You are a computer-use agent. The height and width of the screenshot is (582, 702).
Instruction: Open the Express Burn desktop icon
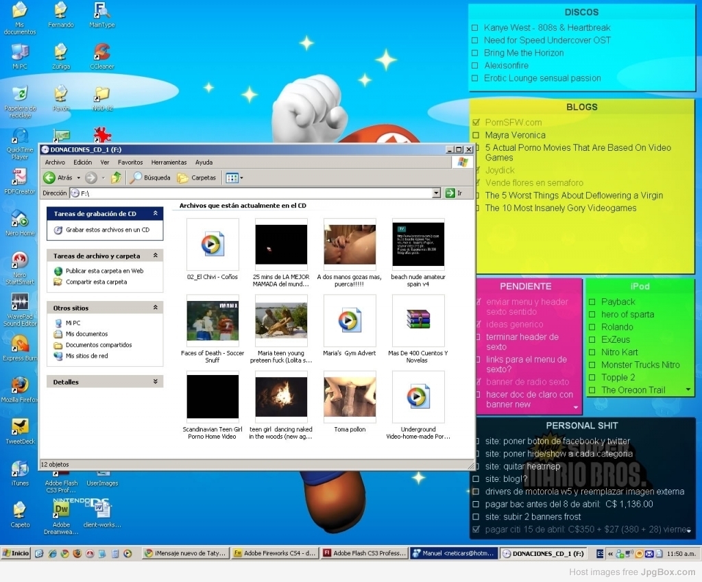(20, 348)
